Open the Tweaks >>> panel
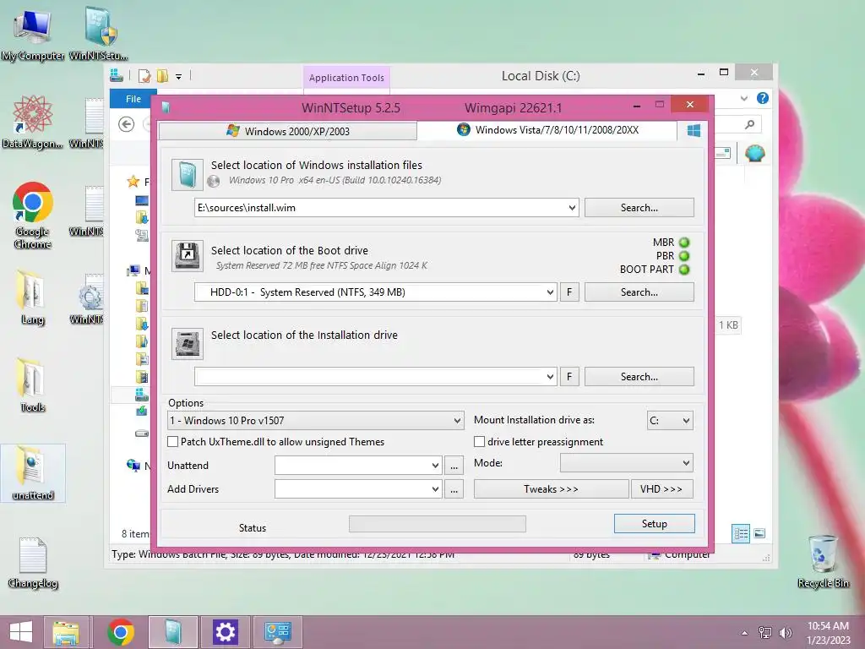This screenshot has height=649, width=865. [551, 489]
